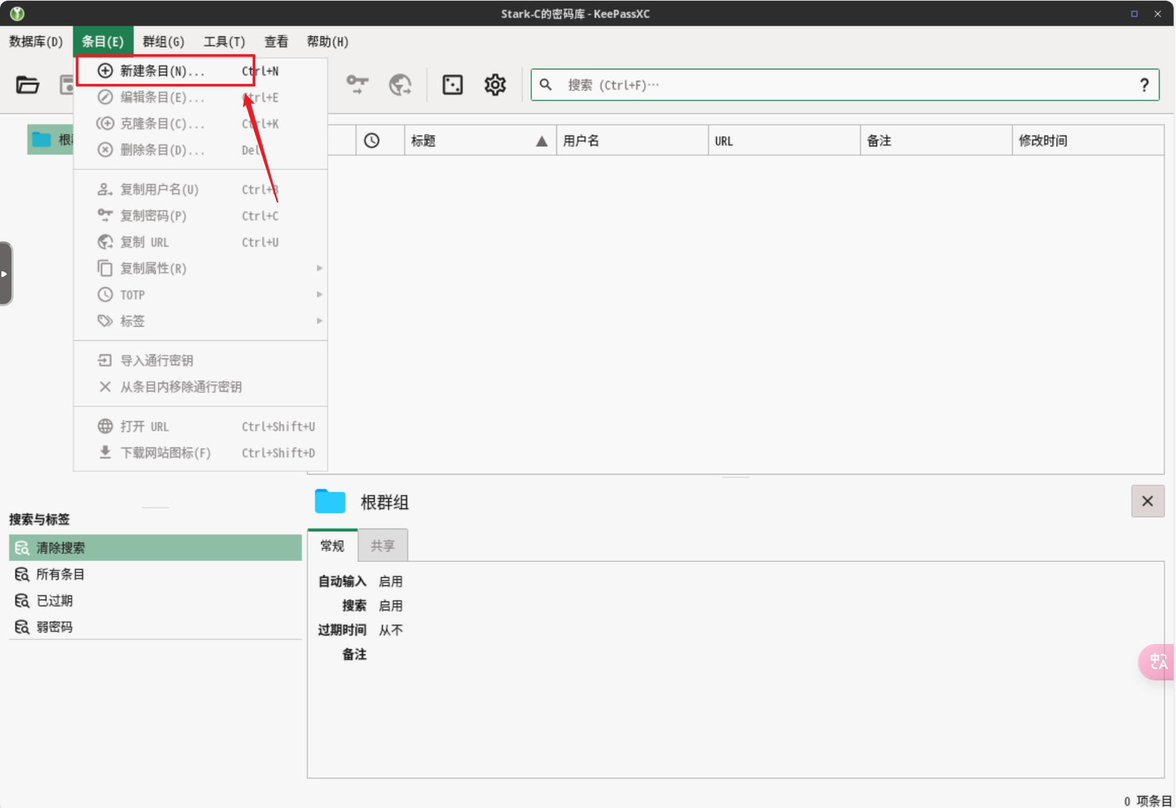
Task: Expand the 标签 submenu
Action: coord(201,321)
